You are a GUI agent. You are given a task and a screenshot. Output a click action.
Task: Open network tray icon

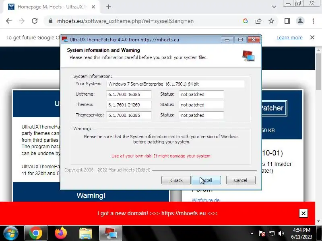[x=271, y=233]
